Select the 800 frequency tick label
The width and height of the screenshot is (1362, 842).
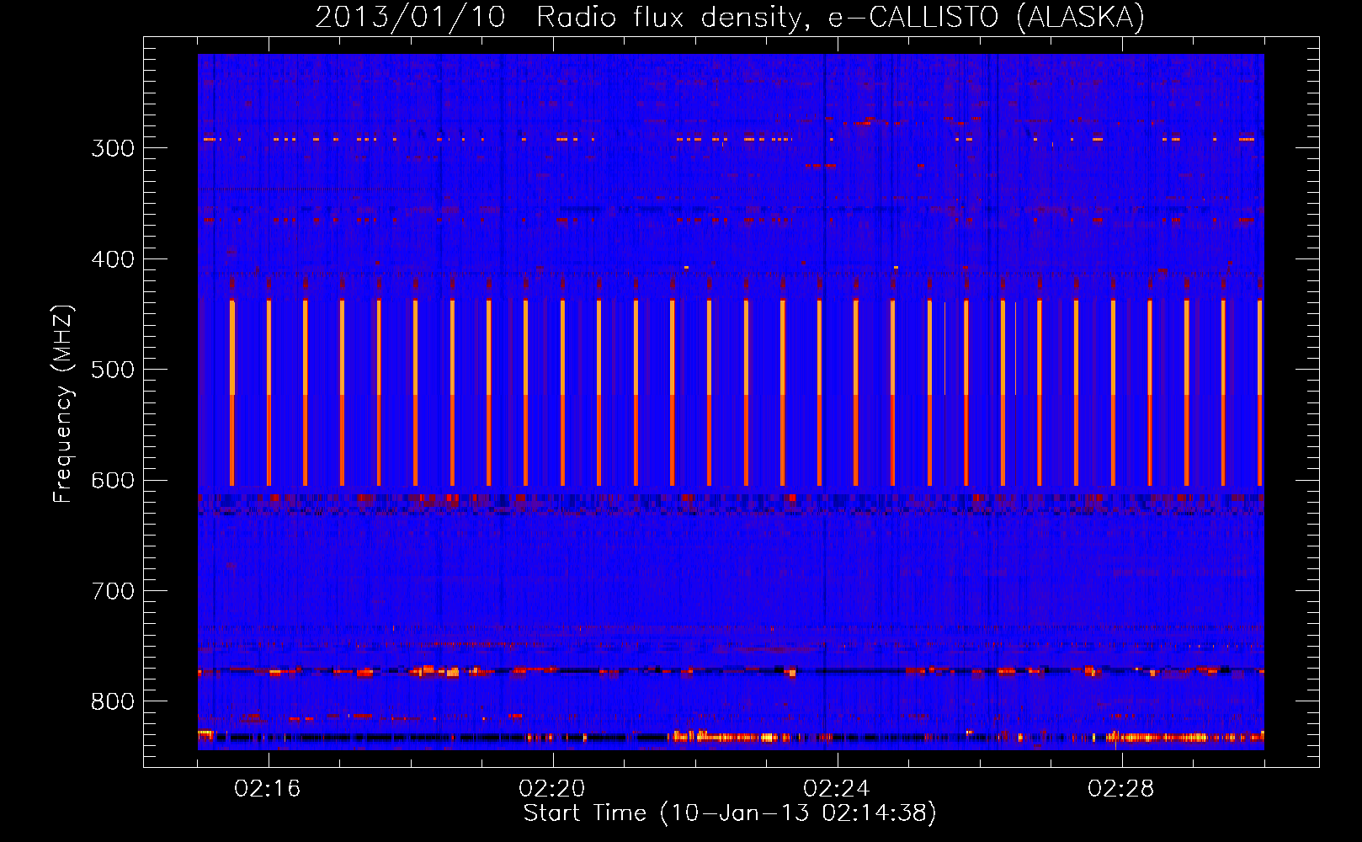pos(113,702)
